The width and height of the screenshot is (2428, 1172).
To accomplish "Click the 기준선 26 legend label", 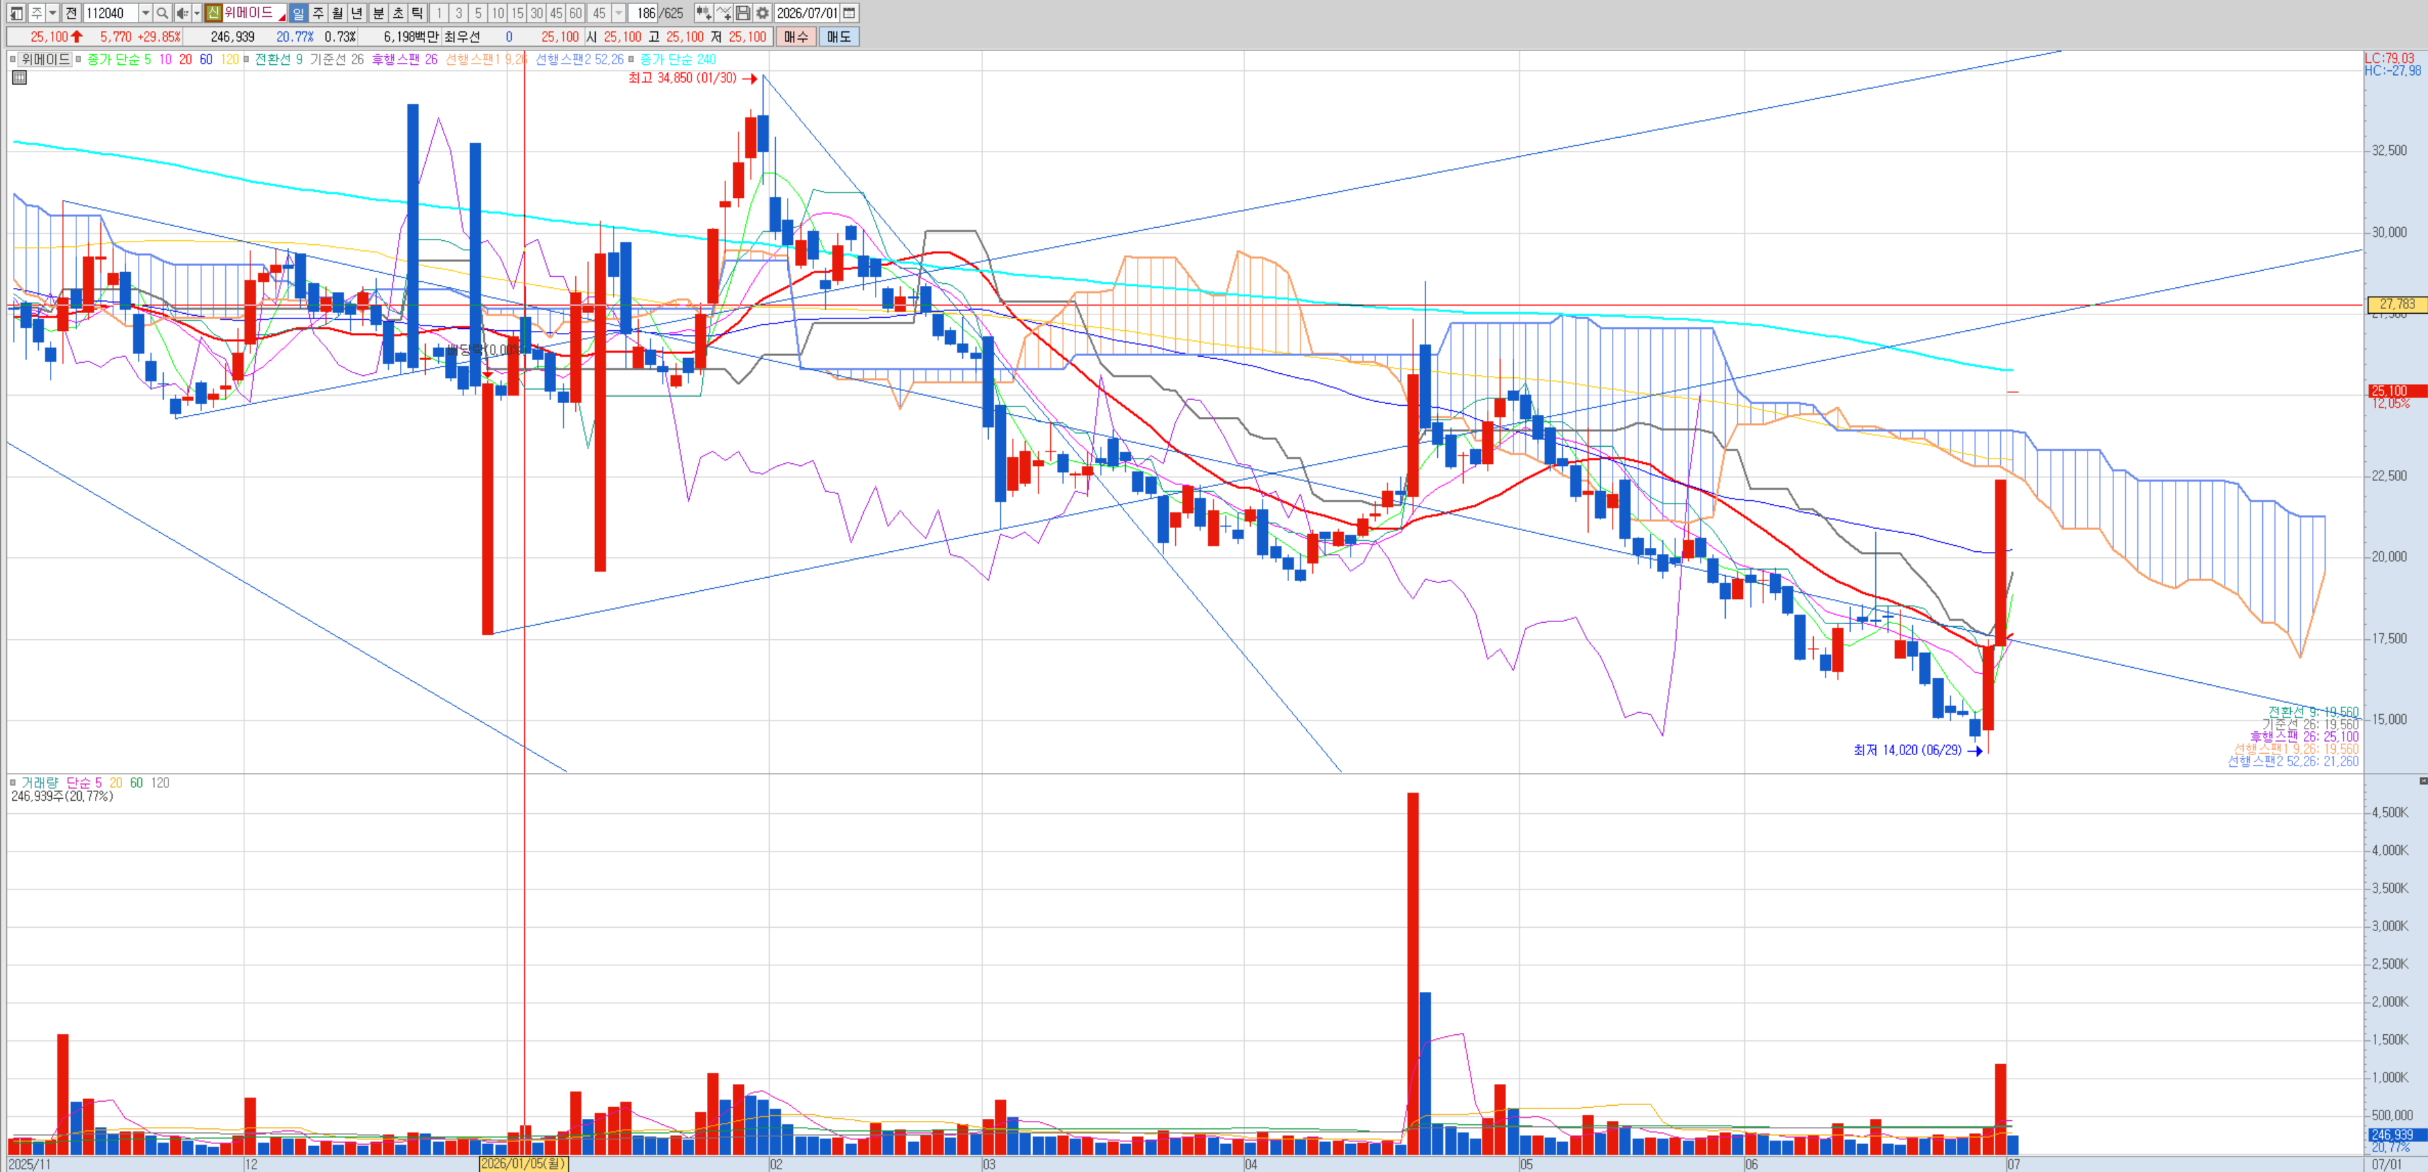I will 336,59.
